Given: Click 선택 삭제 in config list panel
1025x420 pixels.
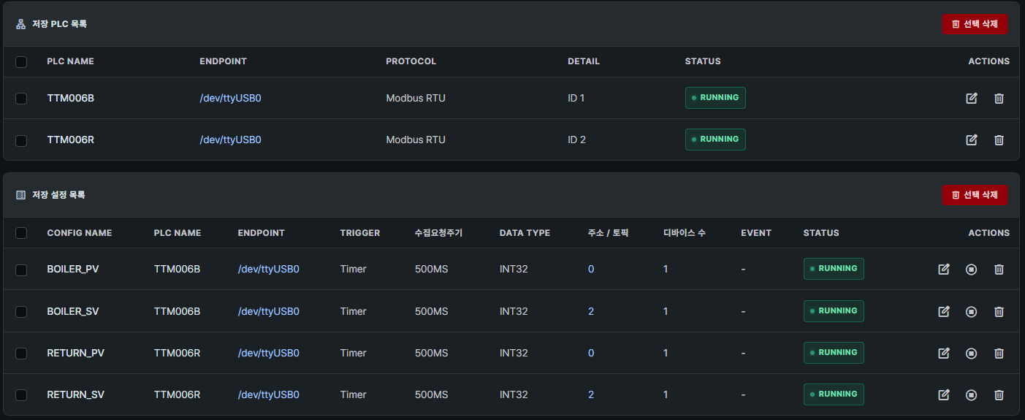Looking at the screenshot, I should 975,195.
